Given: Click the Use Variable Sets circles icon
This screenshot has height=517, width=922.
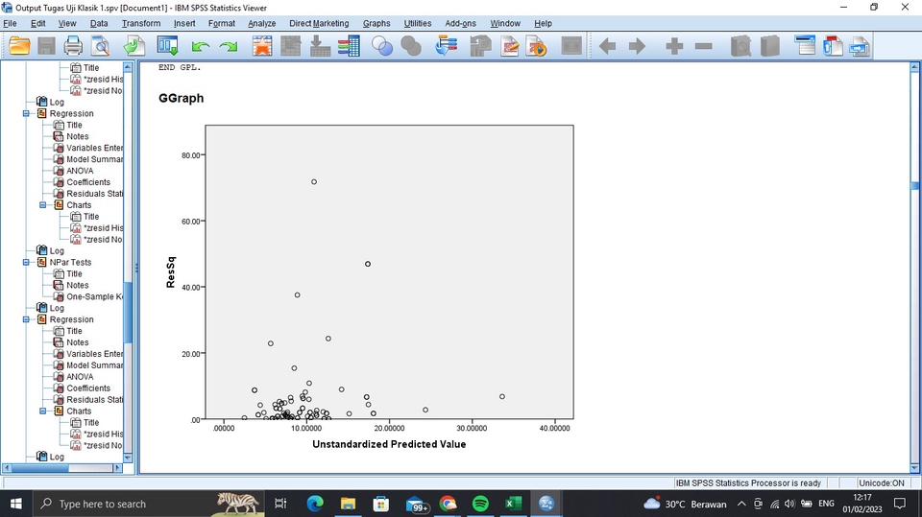Looking at the screenshot, I should [382, 46].
